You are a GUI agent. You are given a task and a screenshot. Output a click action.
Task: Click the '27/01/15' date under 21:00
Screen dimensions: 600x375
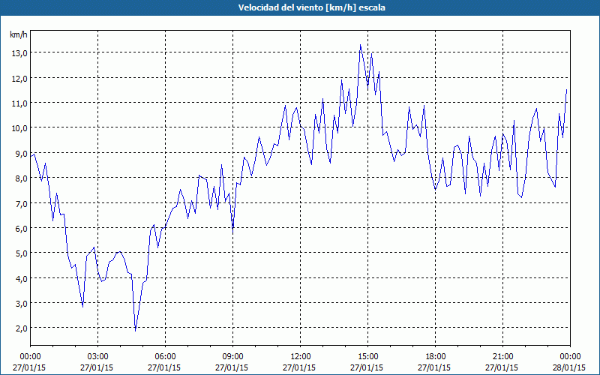click(x=501, y=367)
